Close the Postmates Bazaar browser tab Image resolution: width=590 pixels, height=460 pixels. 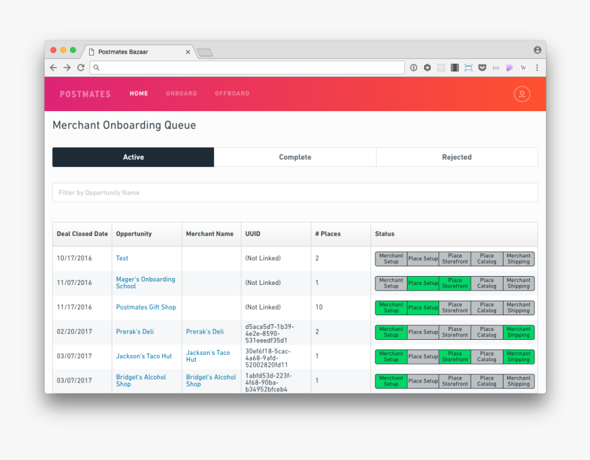click(x=188, y=52)
